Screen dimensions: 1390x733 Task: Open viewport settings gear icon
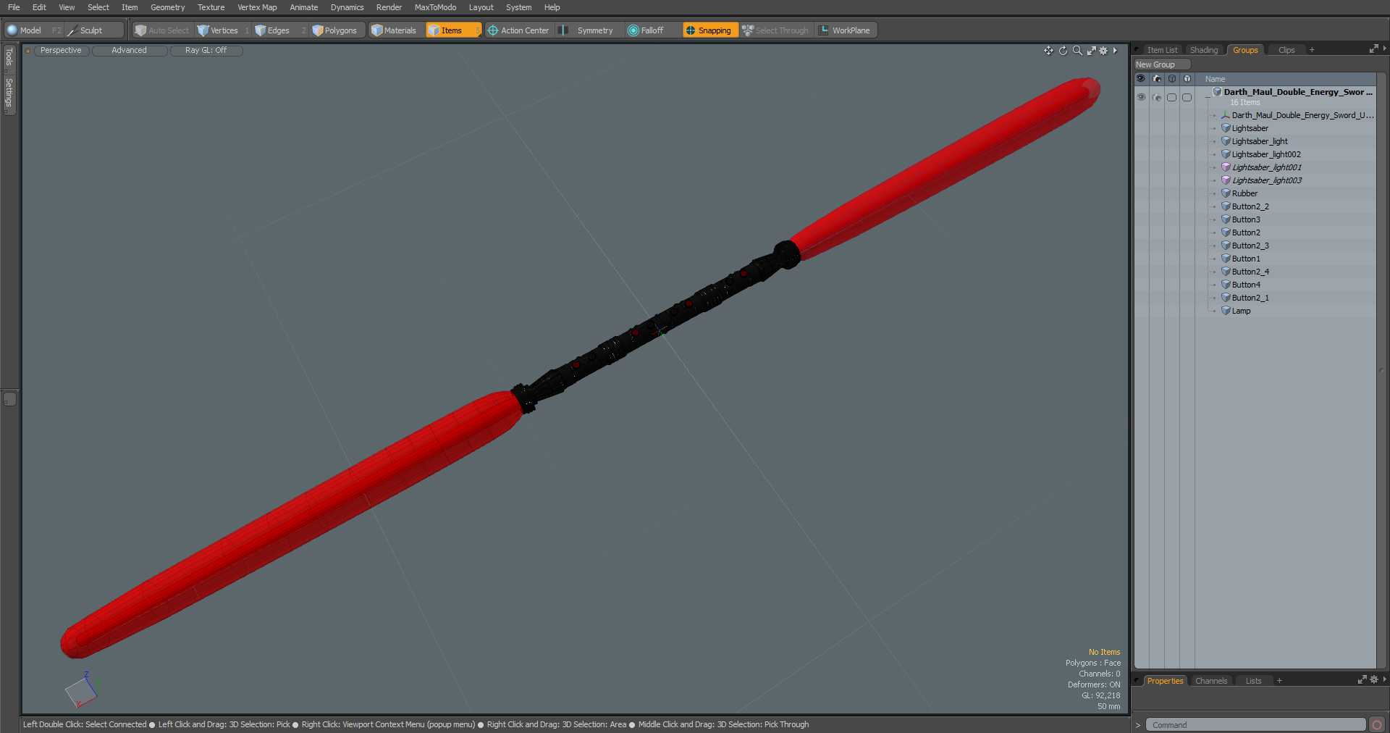point(1103,51)
